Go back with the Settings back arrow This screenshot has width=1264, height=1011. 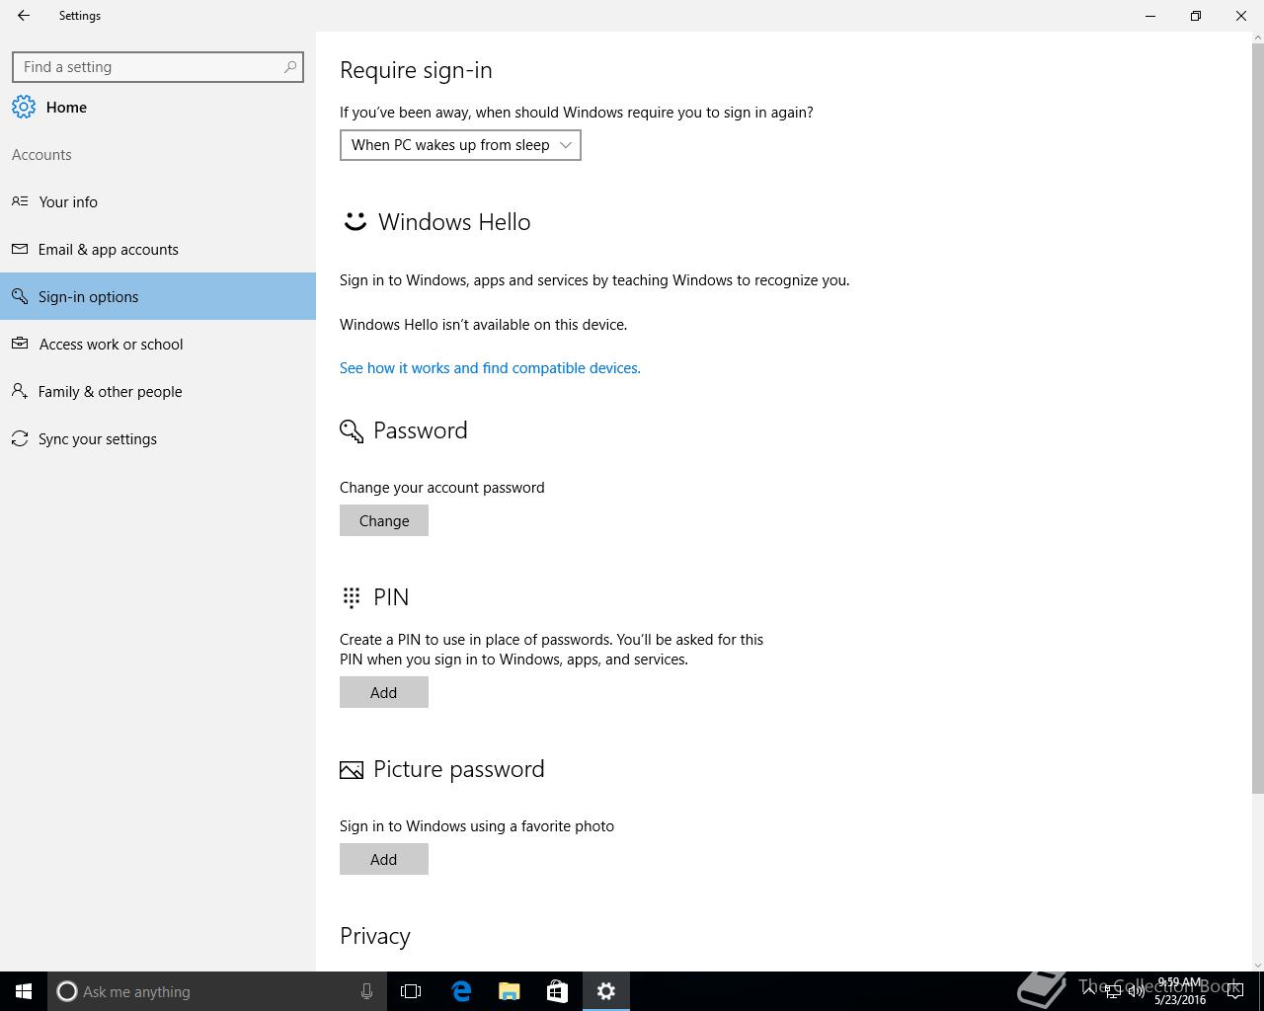coord(24,16)
